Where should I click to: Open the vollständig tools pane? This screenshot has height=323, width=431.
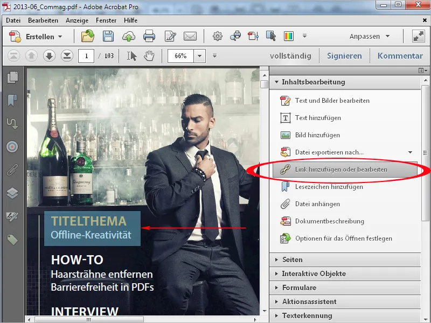pyautogui.click(x=290, y=56)
